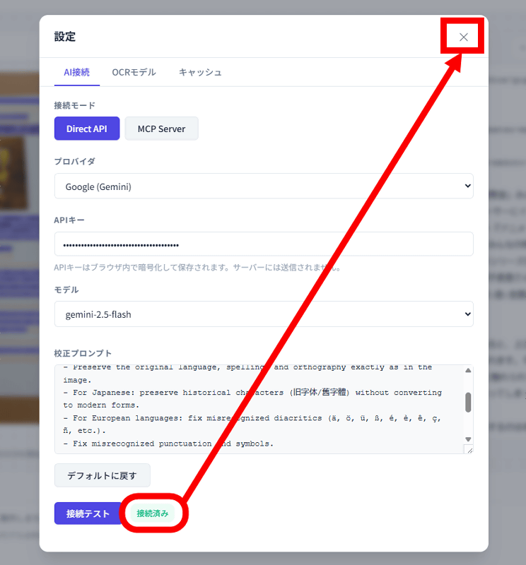This screenshot has width=526, height=565.
Task: Click the デフォルトに戻す button
Action: click(102, 475)
